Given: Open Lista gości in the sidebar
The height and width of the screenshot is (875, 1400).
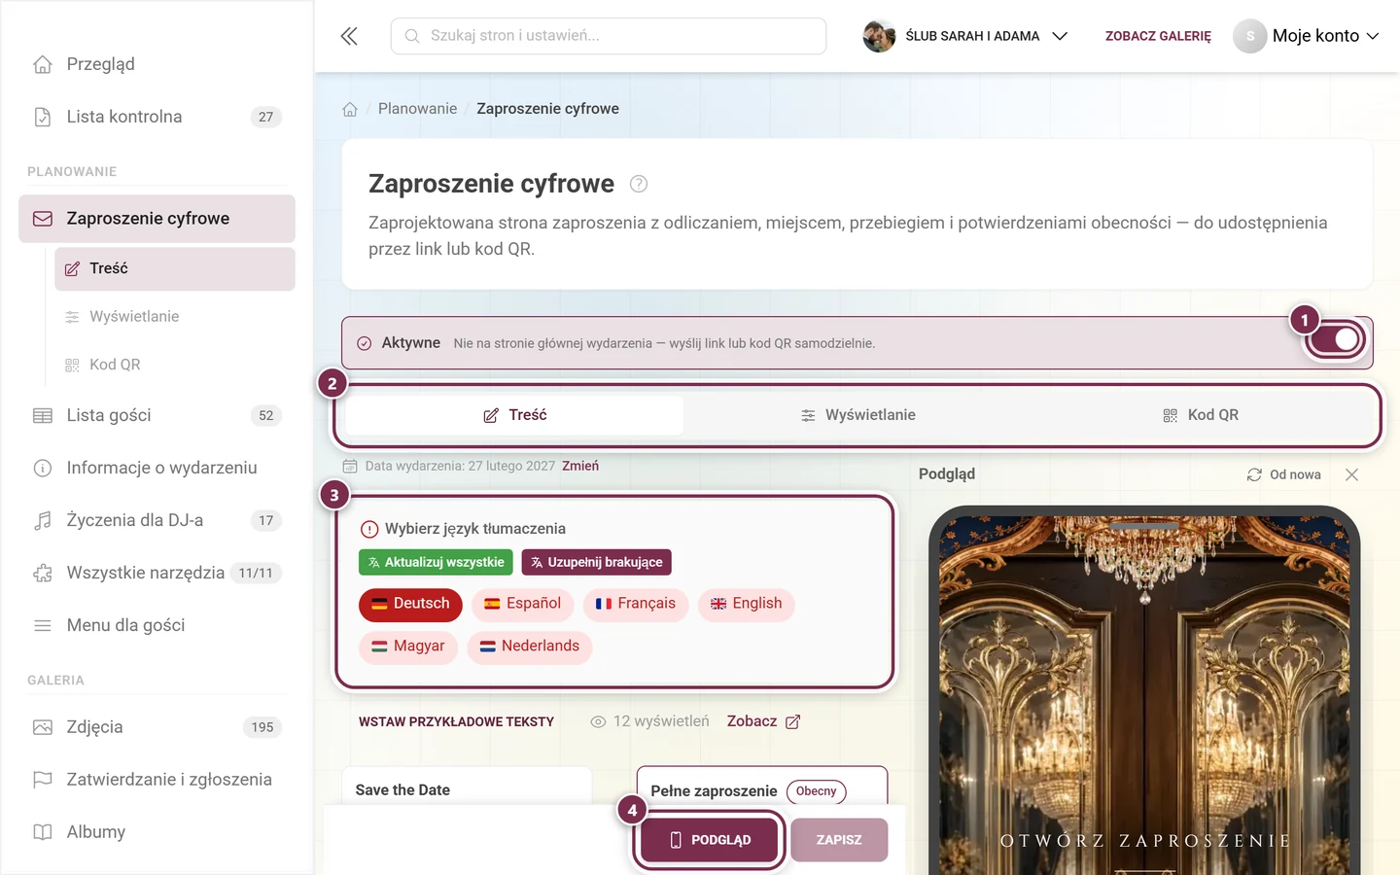Looking at the screenshot, I should (157, 415).
